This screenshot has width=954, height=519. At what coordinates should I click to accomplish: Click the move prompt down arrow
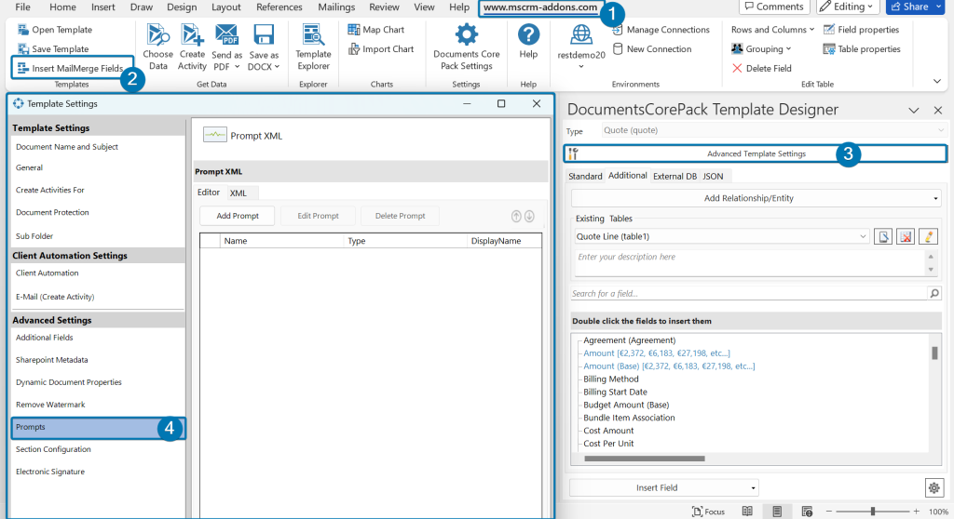point(529,216)
